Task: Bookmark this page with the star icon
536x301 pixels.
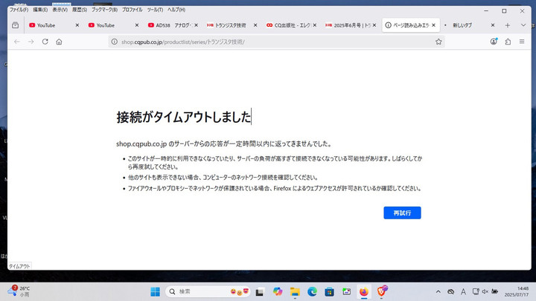Action: [x=438, y=42]
